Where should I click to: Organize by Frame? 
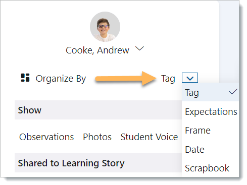click(197, 131)
